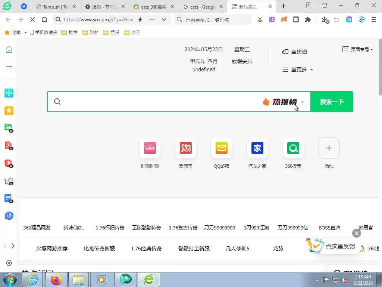This screenshot has height=287, width=382.
Task: Open sidebar settings gear icon
Action: (9, 263)
